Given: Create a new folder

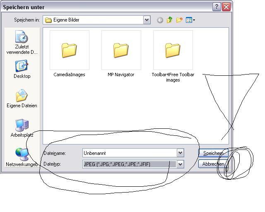Looking at the screenshot, I should click(x=179, y=20).
